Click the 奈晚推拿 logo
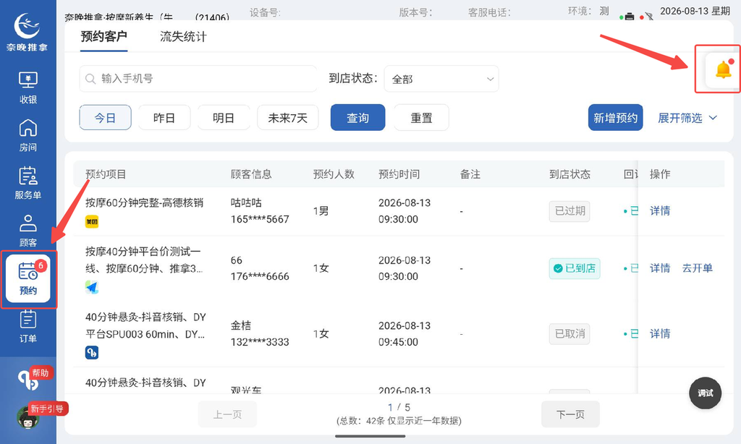741x444 pixels. (x=27, y=32)
